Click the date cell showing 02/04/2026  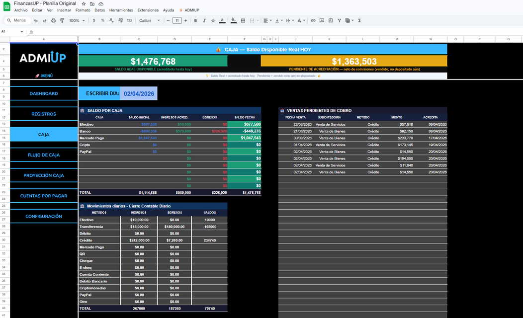coord(139,93)
